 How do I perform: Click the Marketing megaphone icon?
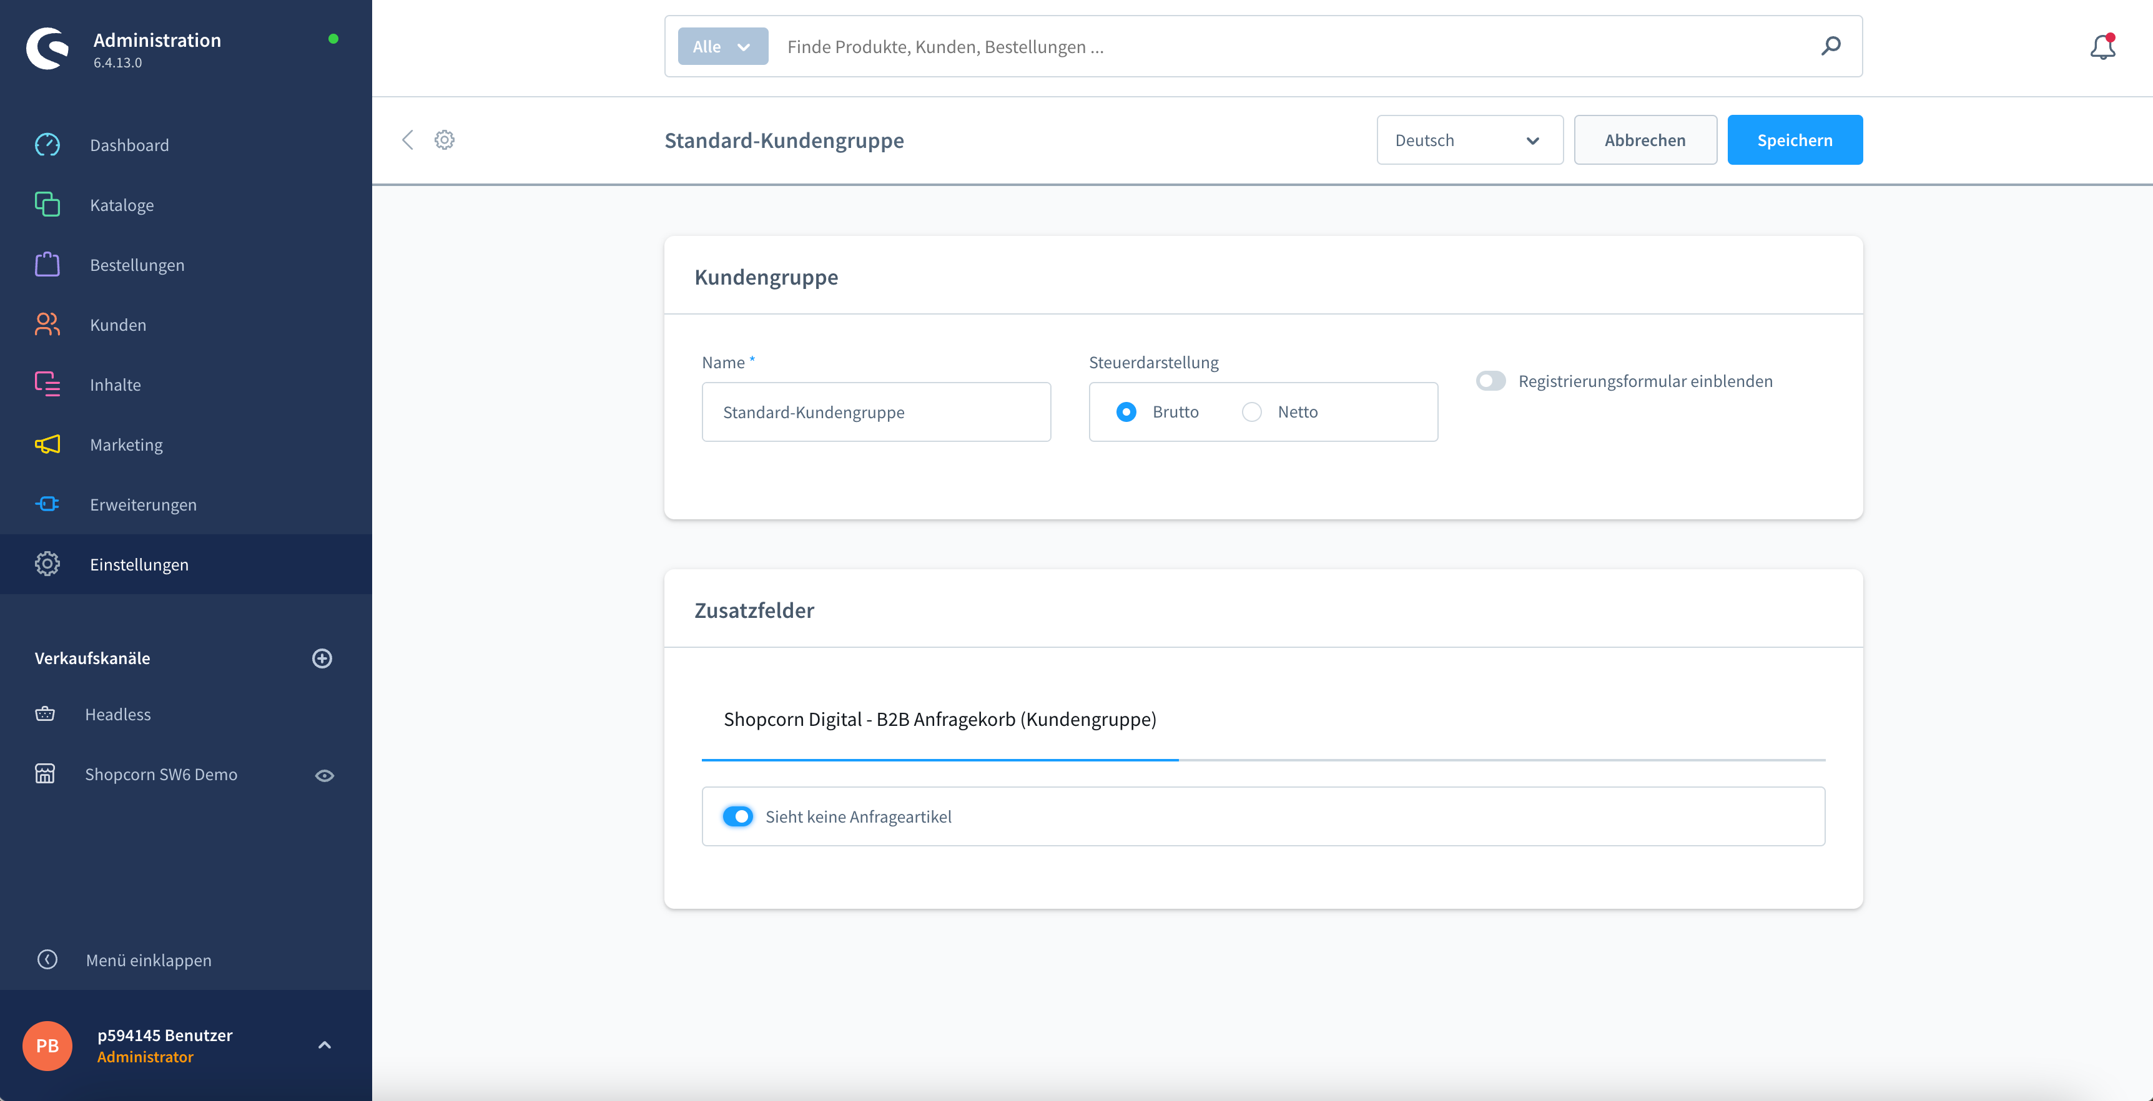(47, 444)
